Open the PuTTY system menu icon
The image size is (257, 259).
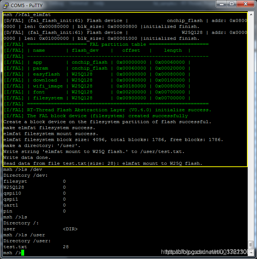(6, 6)
